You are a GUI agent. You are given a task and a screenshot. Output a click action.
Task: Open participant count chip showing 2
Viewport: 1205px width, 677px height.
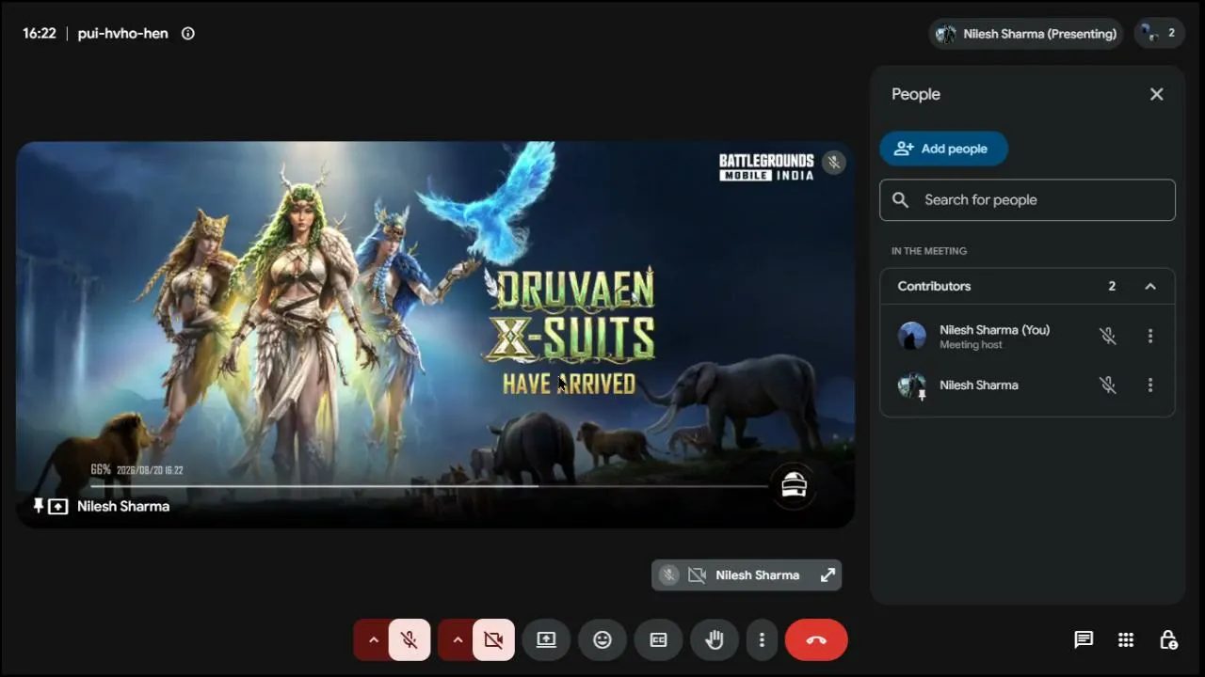1159,33
